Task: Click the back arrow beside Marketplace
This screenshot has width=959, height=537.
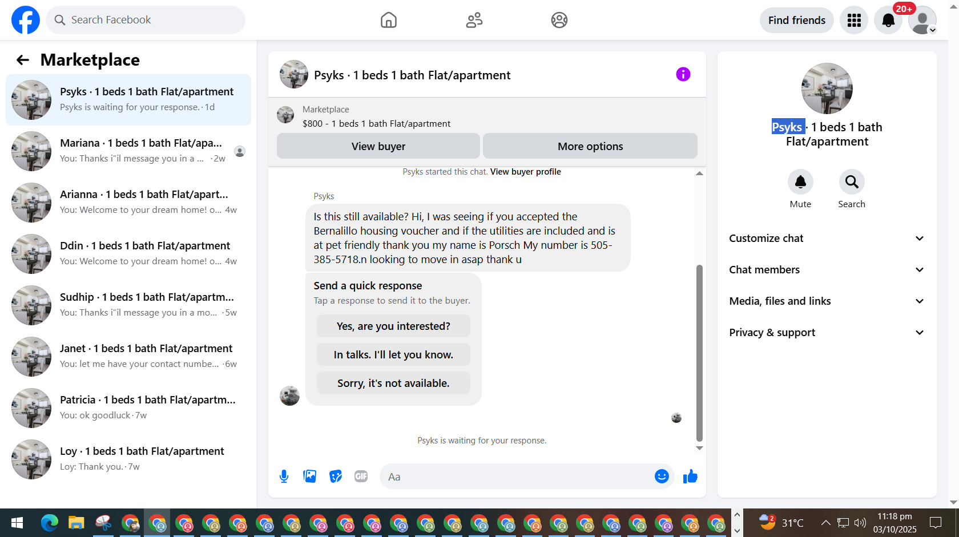Action: point(23,60)
